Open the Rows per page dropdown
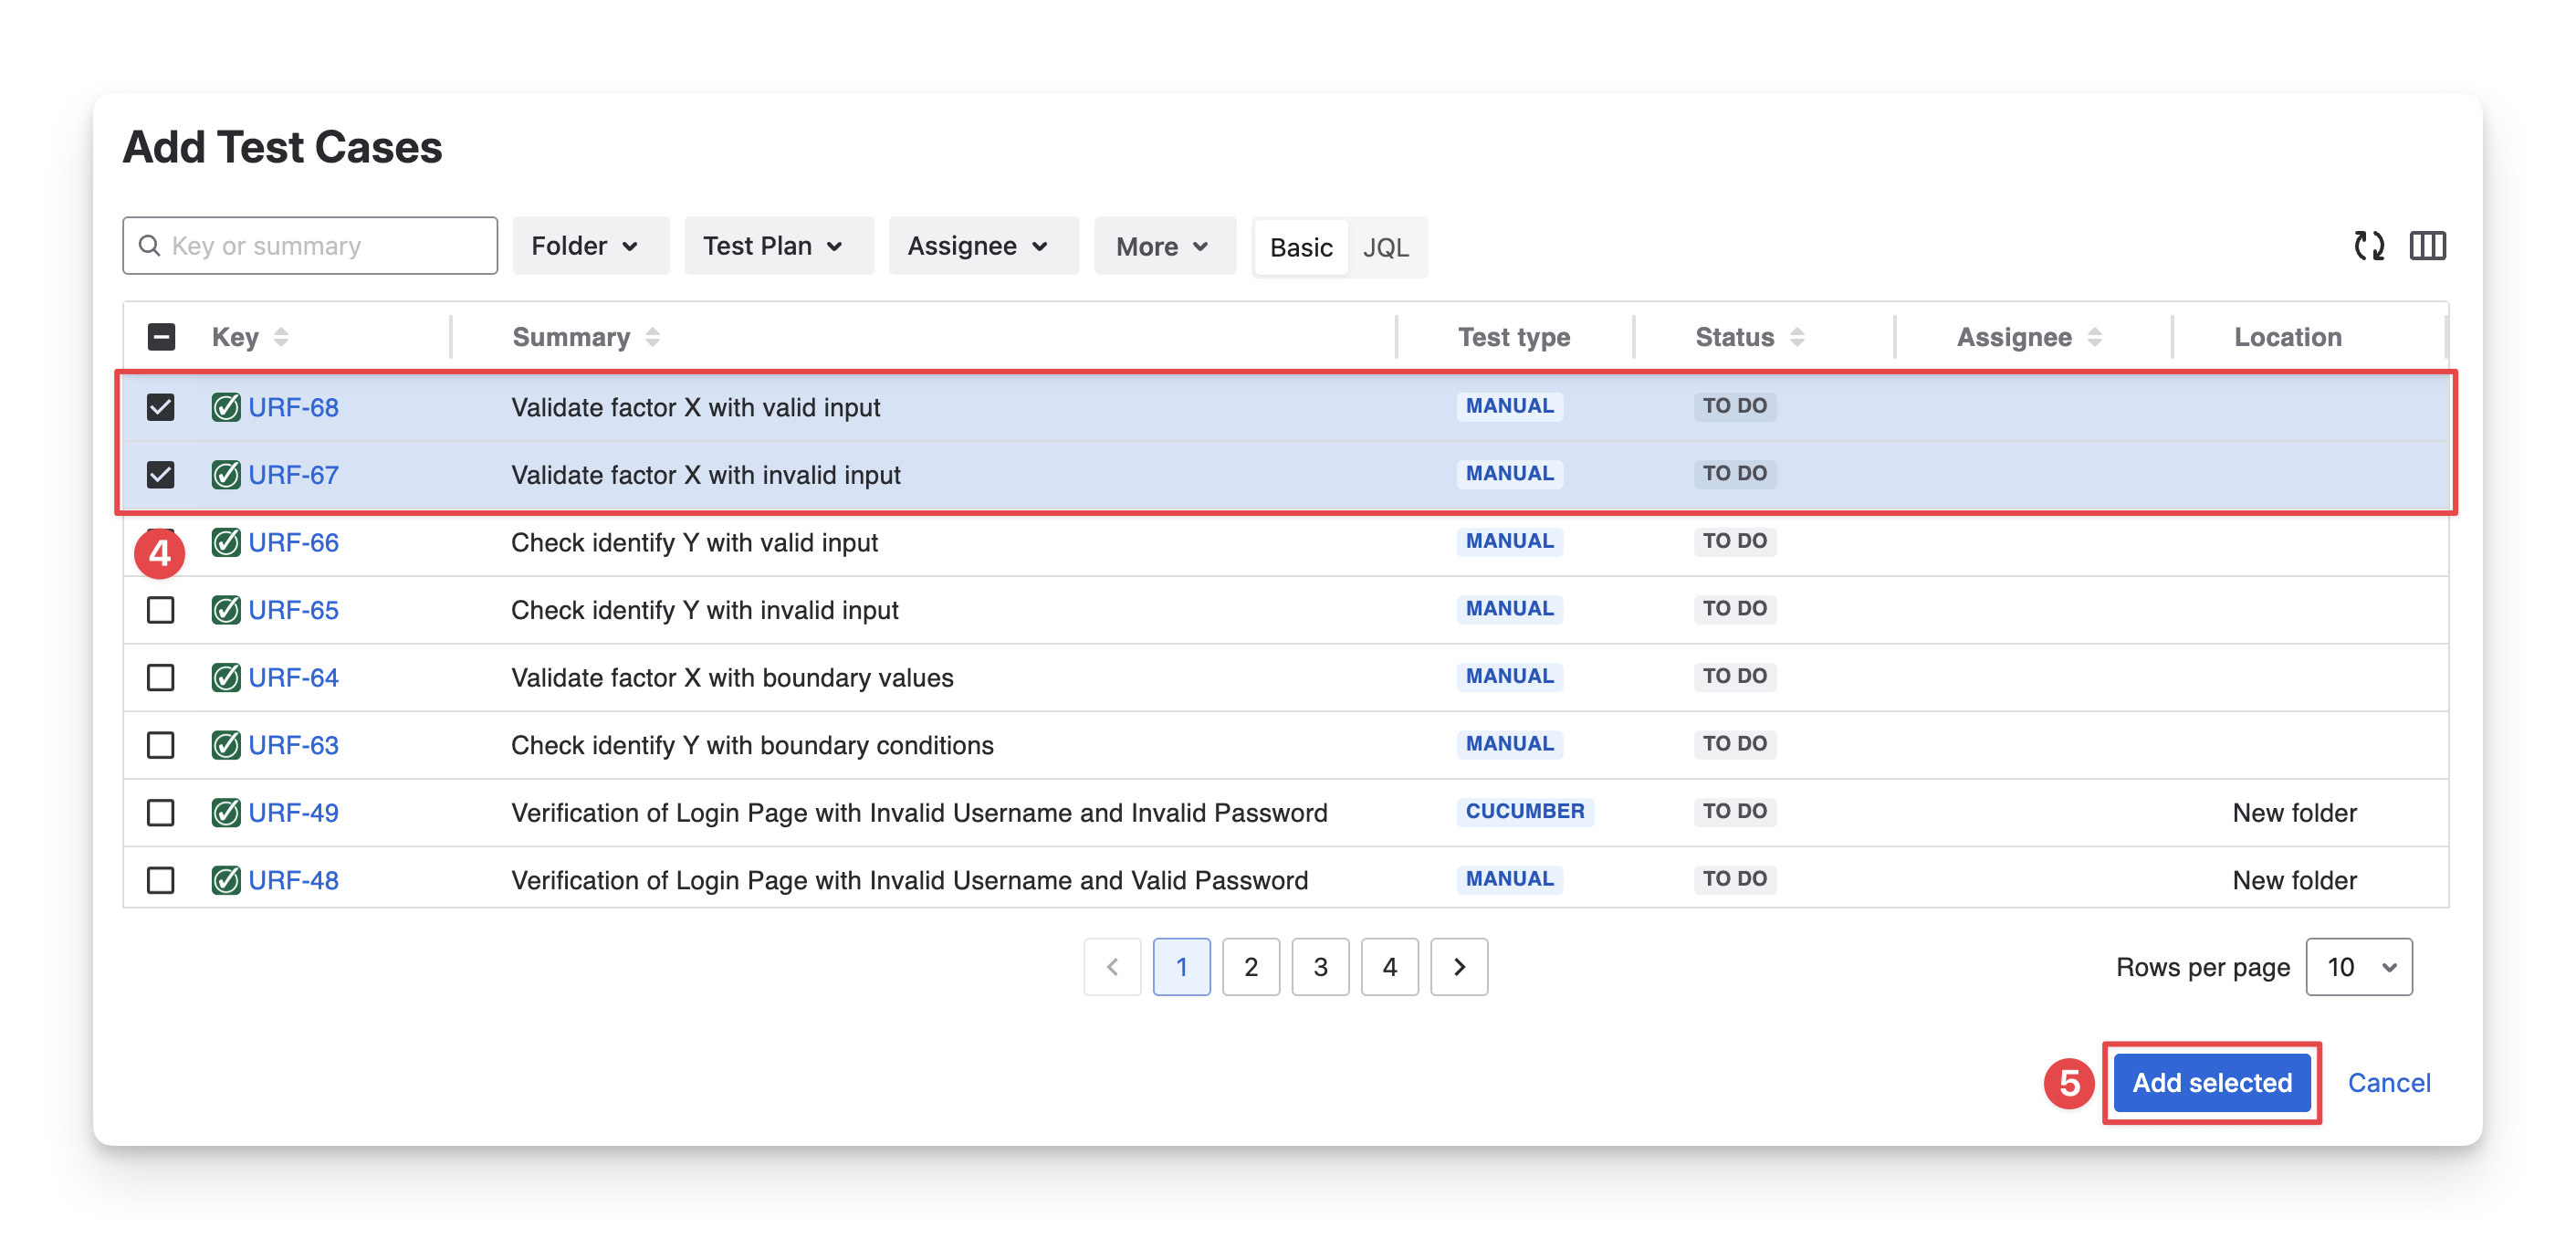Screen dimensions: 2576x1239 pos(2358,967)
